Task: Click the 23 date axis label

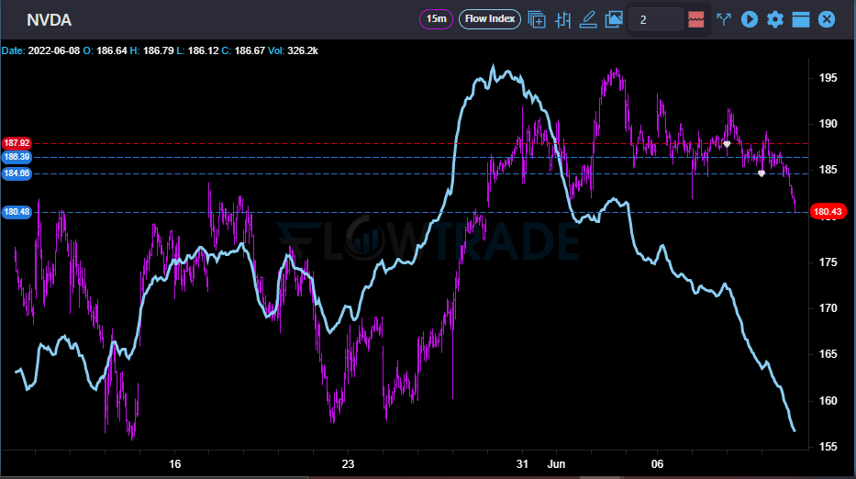Action: coord(348,464)
